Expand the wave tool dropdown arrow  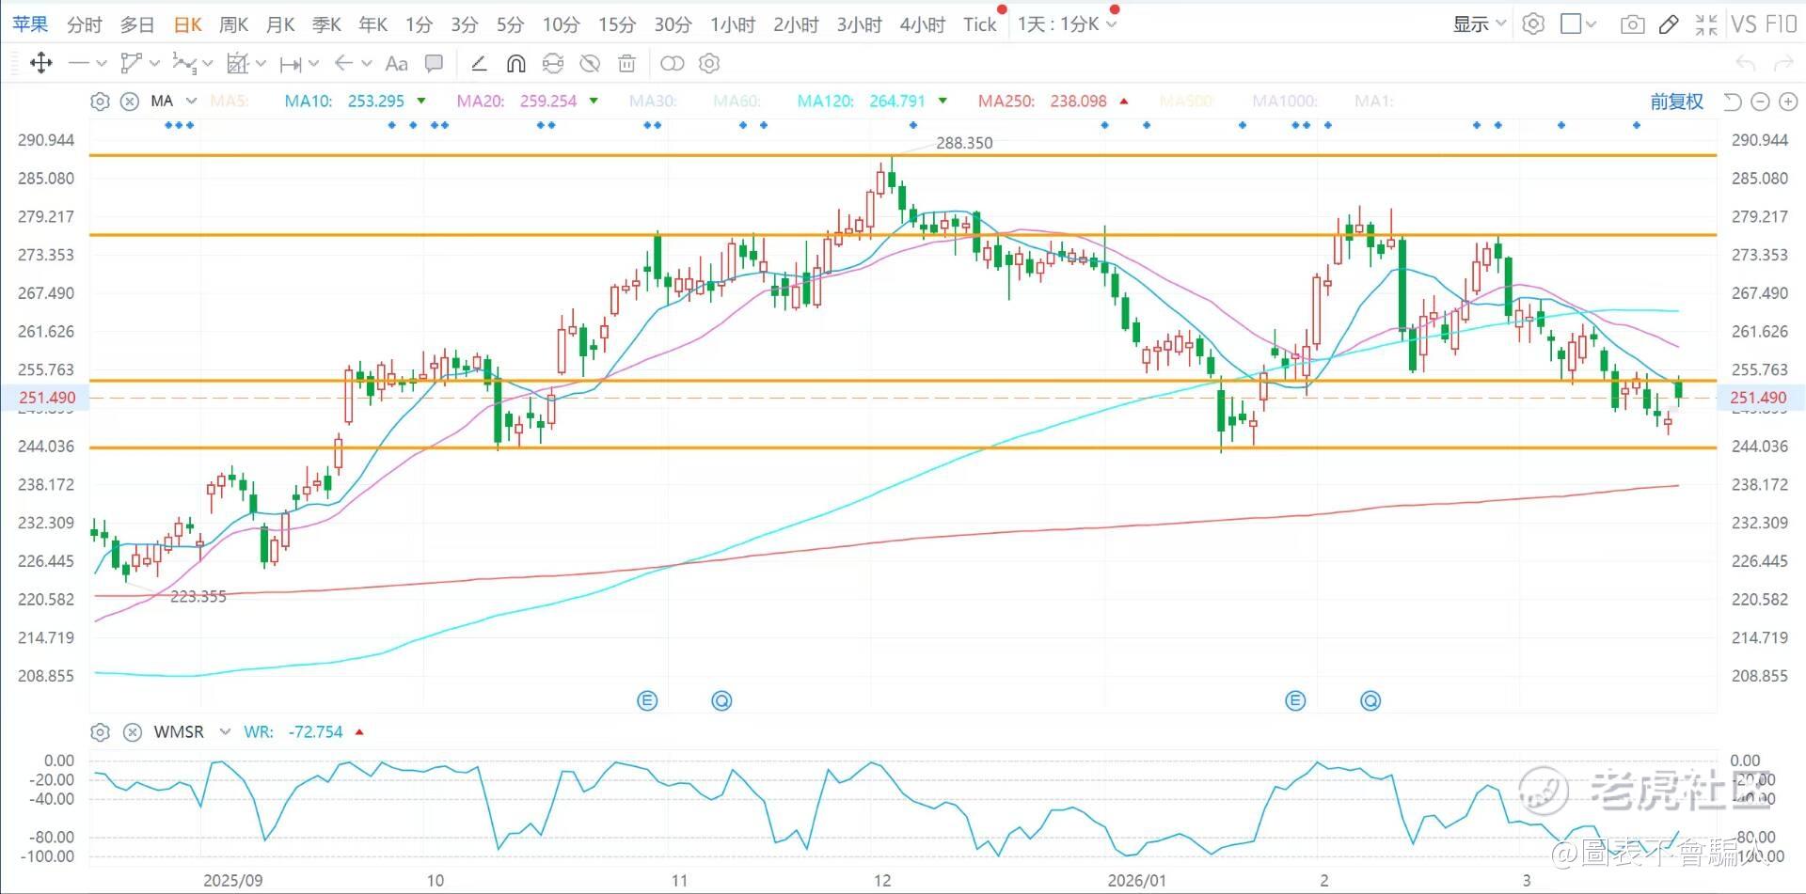coord(208,64)
